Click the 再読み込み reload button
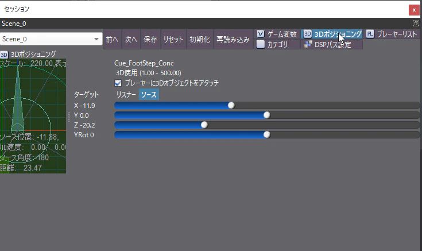The width and height of the screenshot is (422, 251). pyautogui.click(x=233, y=39)
